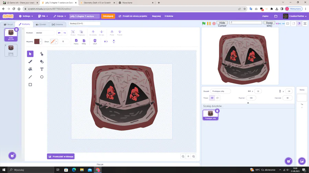Switch to small stage layout
Screen dimensions: 309x173
tap(294, 24)
